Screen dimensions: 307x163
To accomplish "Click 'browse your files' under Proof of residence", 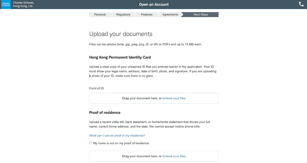I will 174,156.
